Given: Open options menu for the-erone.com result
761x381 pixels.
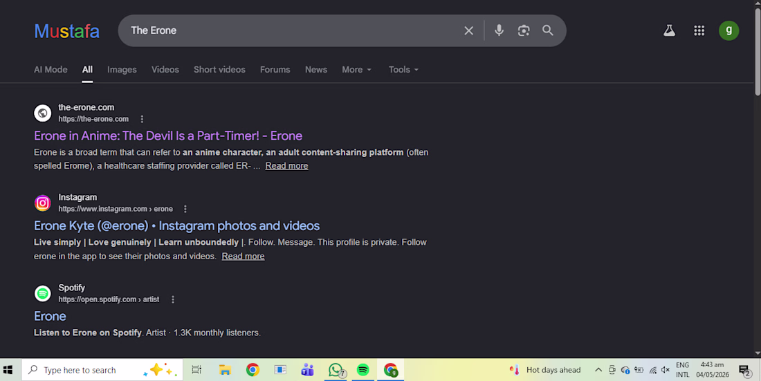Looking at the screenshot, I should tap(142, 119).
